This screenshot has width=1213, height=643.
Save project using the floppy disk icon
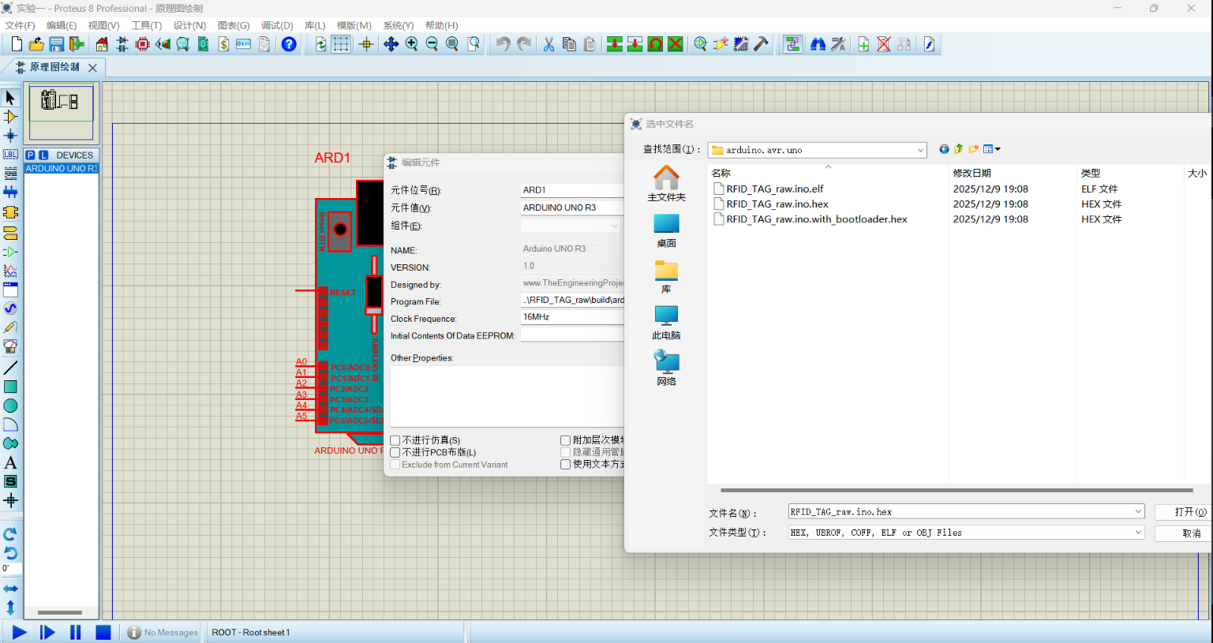pyautogui.click(x=56, y=44)
